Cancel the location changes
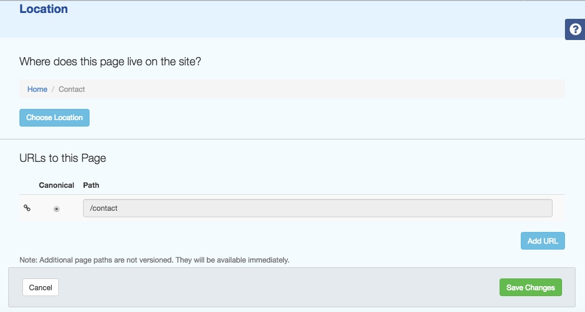The height and width of the screenshot is (312, 585). click(41, 287)
